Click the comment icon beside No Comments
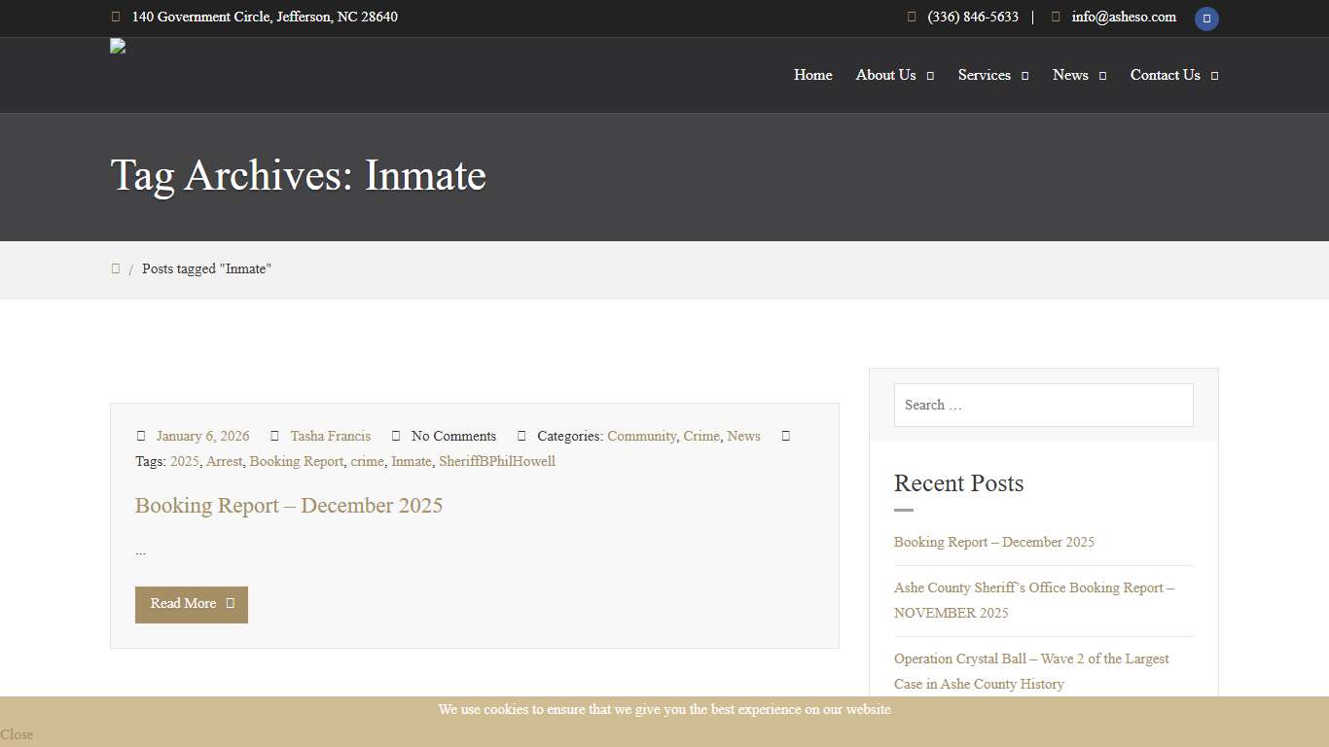 point(395,436)
